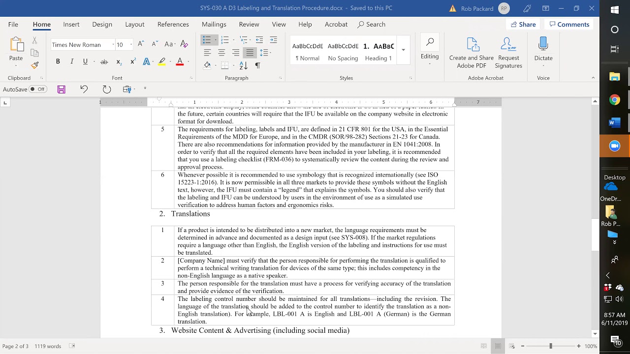Click the zoom slider handle
The height and width of the screenshot is (354, 630).
(551, 346)
